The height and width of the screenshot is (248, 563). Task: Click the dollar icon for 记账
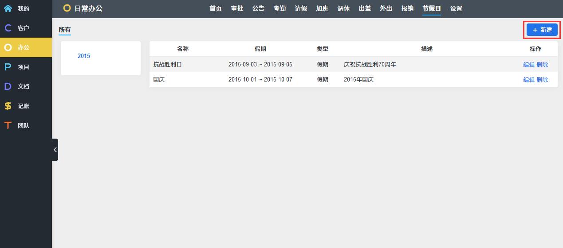(x=8, y=106)
